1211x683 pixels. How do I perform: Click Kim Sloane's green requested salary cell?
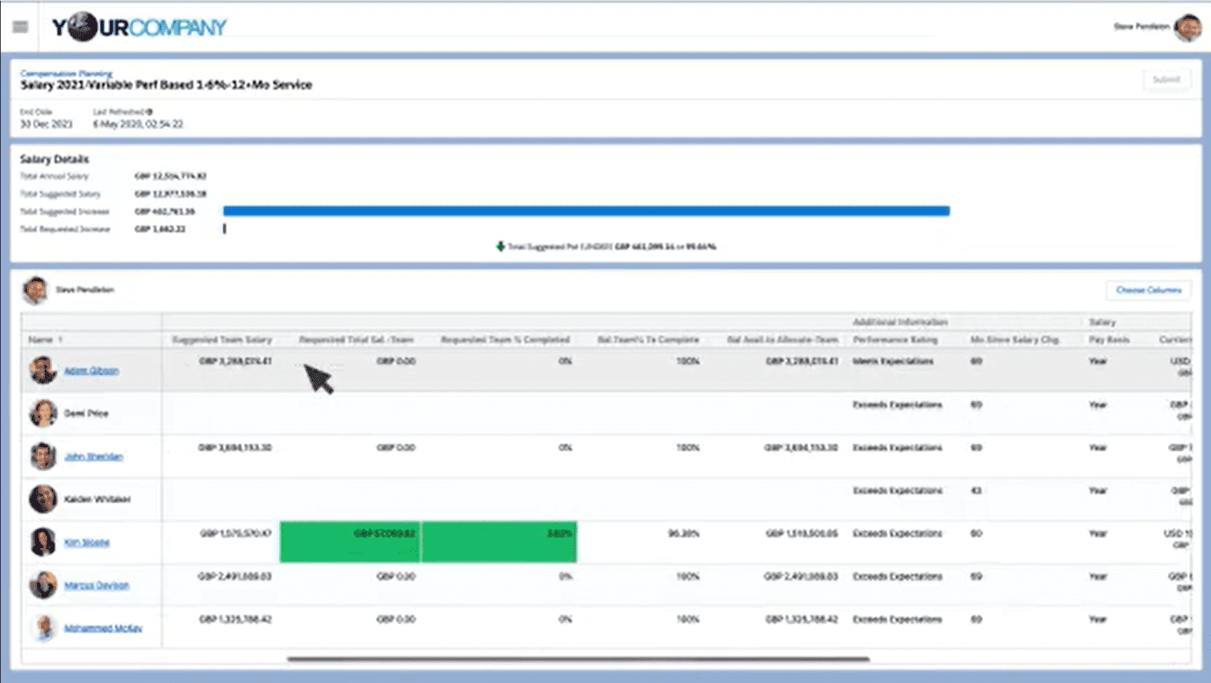(350, 542)
